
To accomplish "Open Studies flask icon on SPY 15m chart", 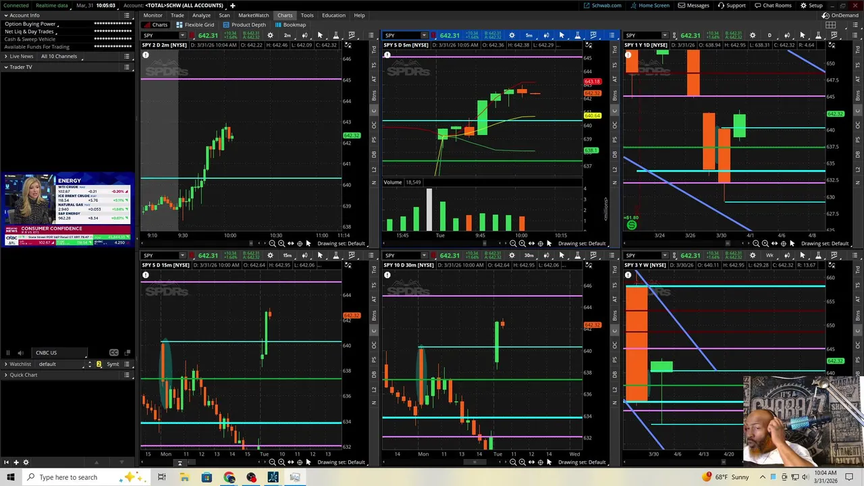I will pos(335,255).
